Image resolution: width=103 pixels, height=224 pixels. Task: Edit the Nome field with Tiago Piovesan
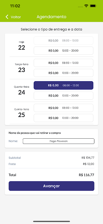[x=58, y=141]
